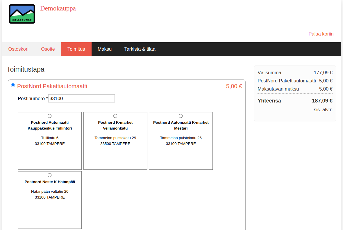This screenshot has height=230, width=343.
Task: Open the Tarkista & tilaa step
Action: point(140,49)
